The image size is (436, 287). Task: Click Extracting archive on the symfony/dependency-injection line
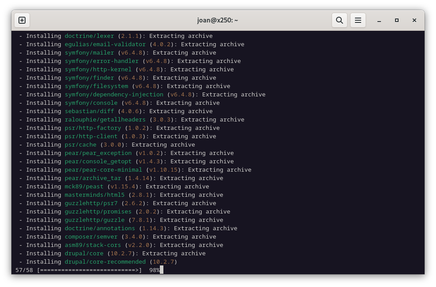tap(233, 95)
